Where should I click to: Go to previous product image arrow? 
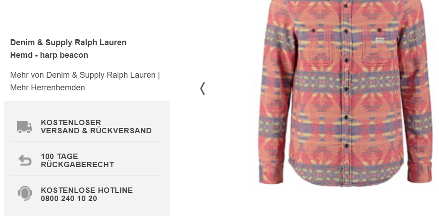(x=203, y=89)
